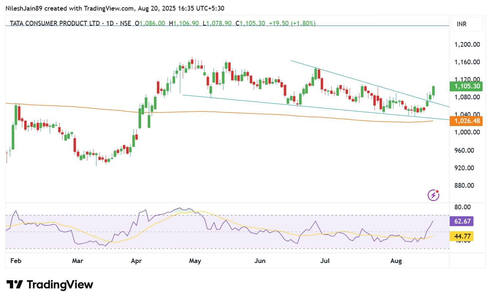491x301 pixels.
Task: Click the C1,105.30 close value in header
Action: pos(250,23)
